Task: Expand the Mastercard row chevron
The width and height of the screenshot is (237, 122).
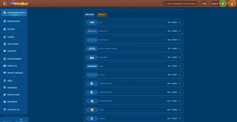Action: pos(180,31)
